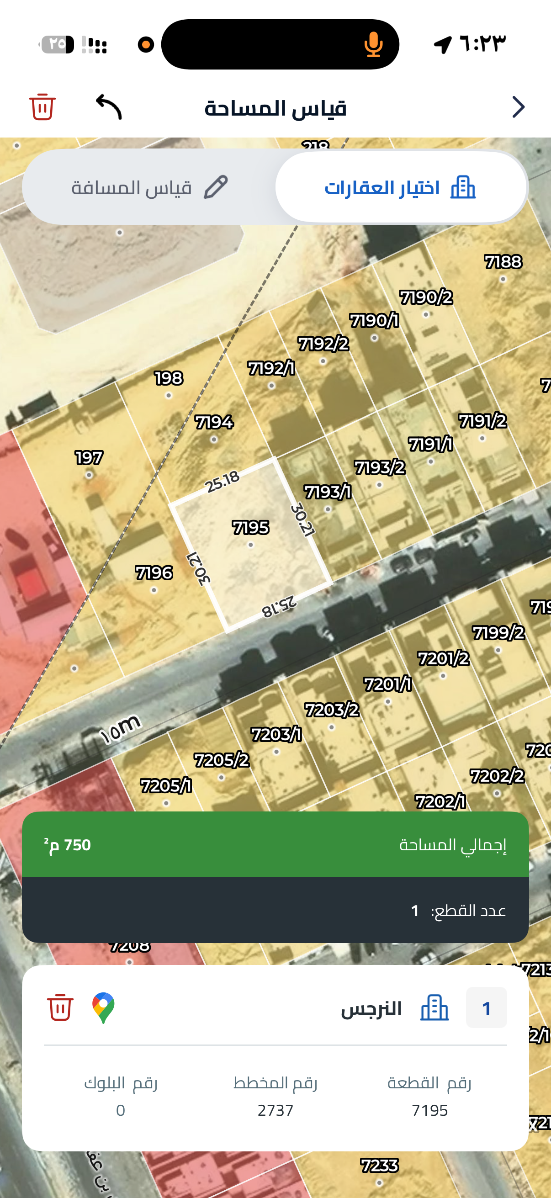Select parcel 7201/2 on the map
551x1198 pixels.
(x=443, y=659)
